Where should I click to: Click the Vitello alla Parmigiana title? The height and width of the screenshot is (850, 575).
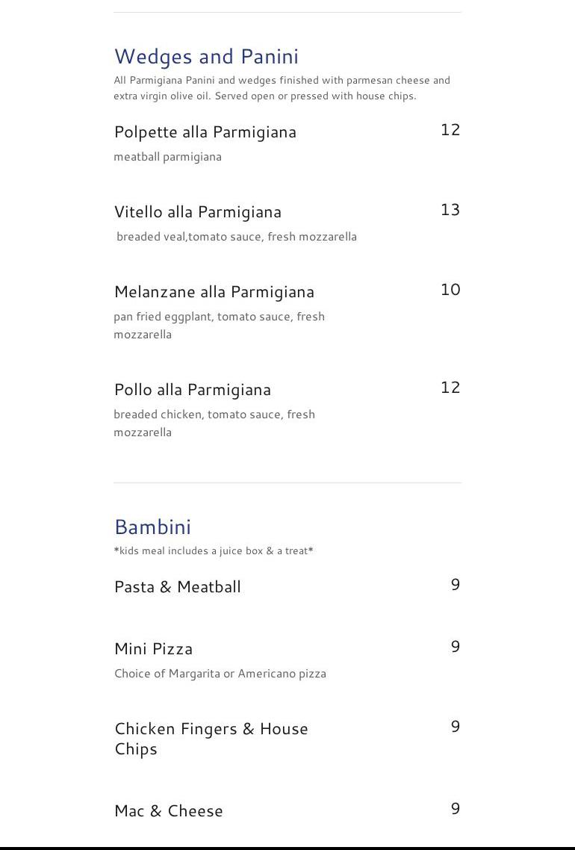(198, 212)
